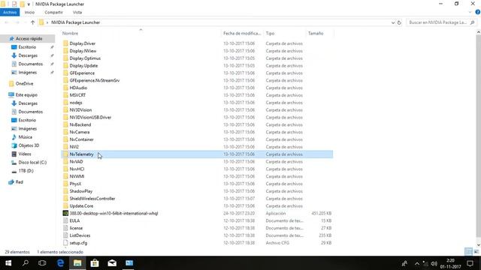Select Música in navigation pane

coord(25,137)
